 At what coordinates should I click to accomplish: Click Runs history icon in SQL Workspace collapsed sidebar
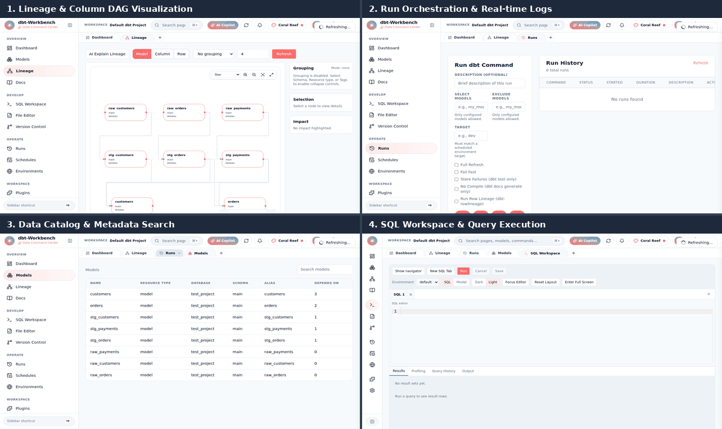[372, 342]
